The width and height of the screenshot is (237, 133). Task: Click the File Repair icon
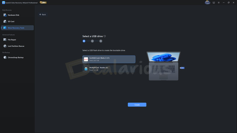[x=5, y=40]
